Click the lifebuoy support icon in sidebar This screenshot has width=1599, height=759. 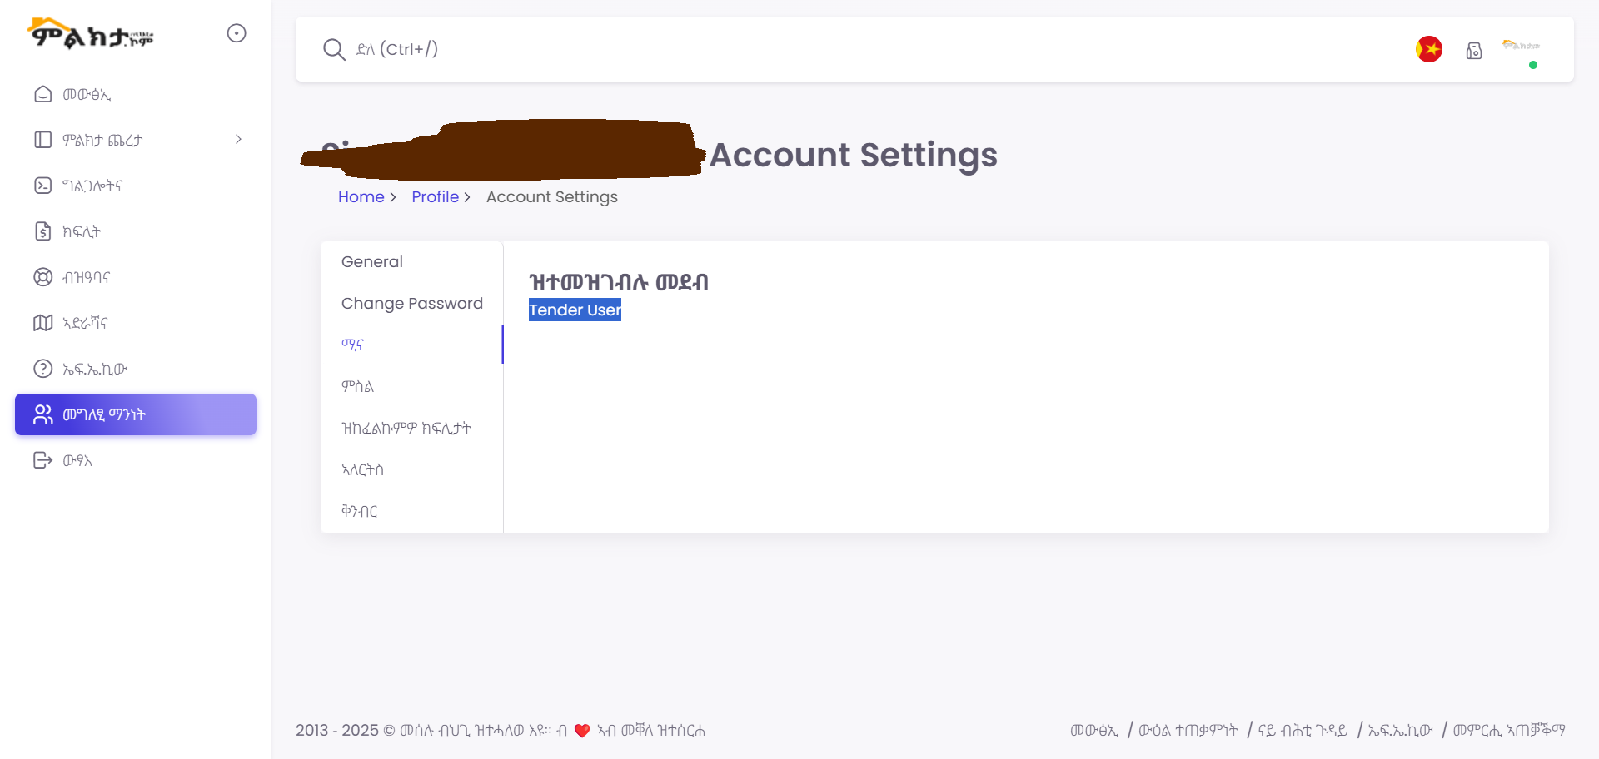click(42, 277)
